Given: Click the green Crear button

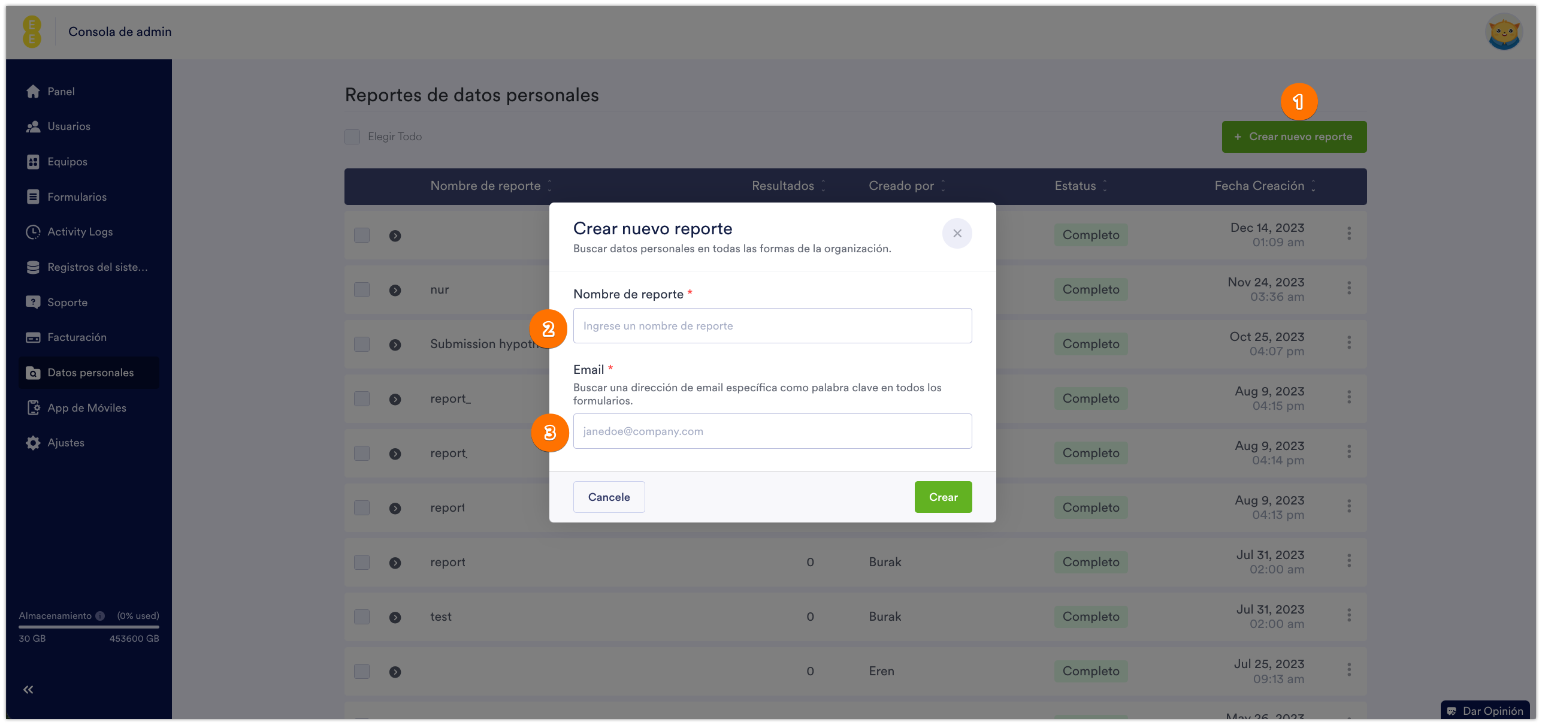Looking at the screenshot, I should click(x=943, y=497).
